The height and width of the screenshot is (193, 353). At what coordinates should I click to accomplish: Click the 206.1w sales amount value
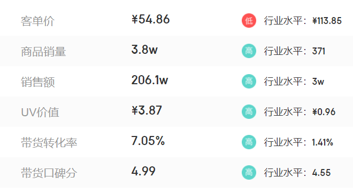click(150, 80)
